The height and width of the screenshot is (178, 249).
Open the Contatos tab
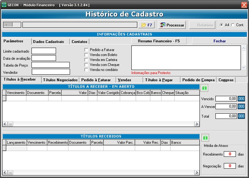(x=80, y=41)
